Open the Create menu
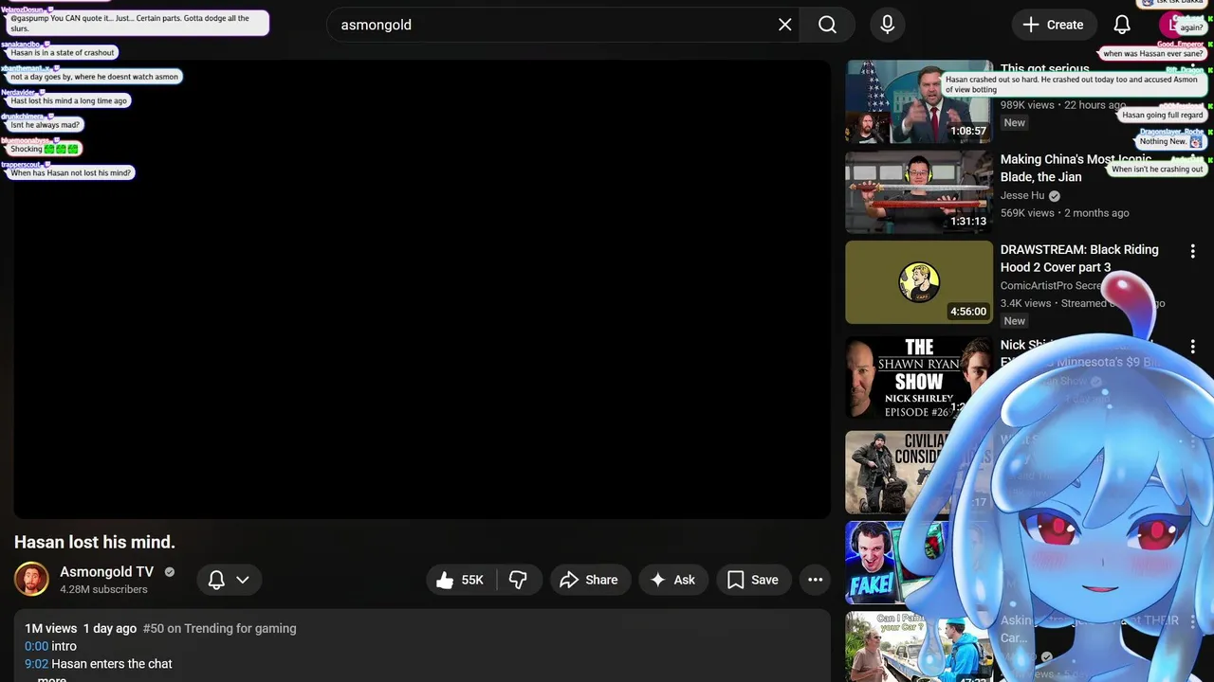 [1054, 25]
